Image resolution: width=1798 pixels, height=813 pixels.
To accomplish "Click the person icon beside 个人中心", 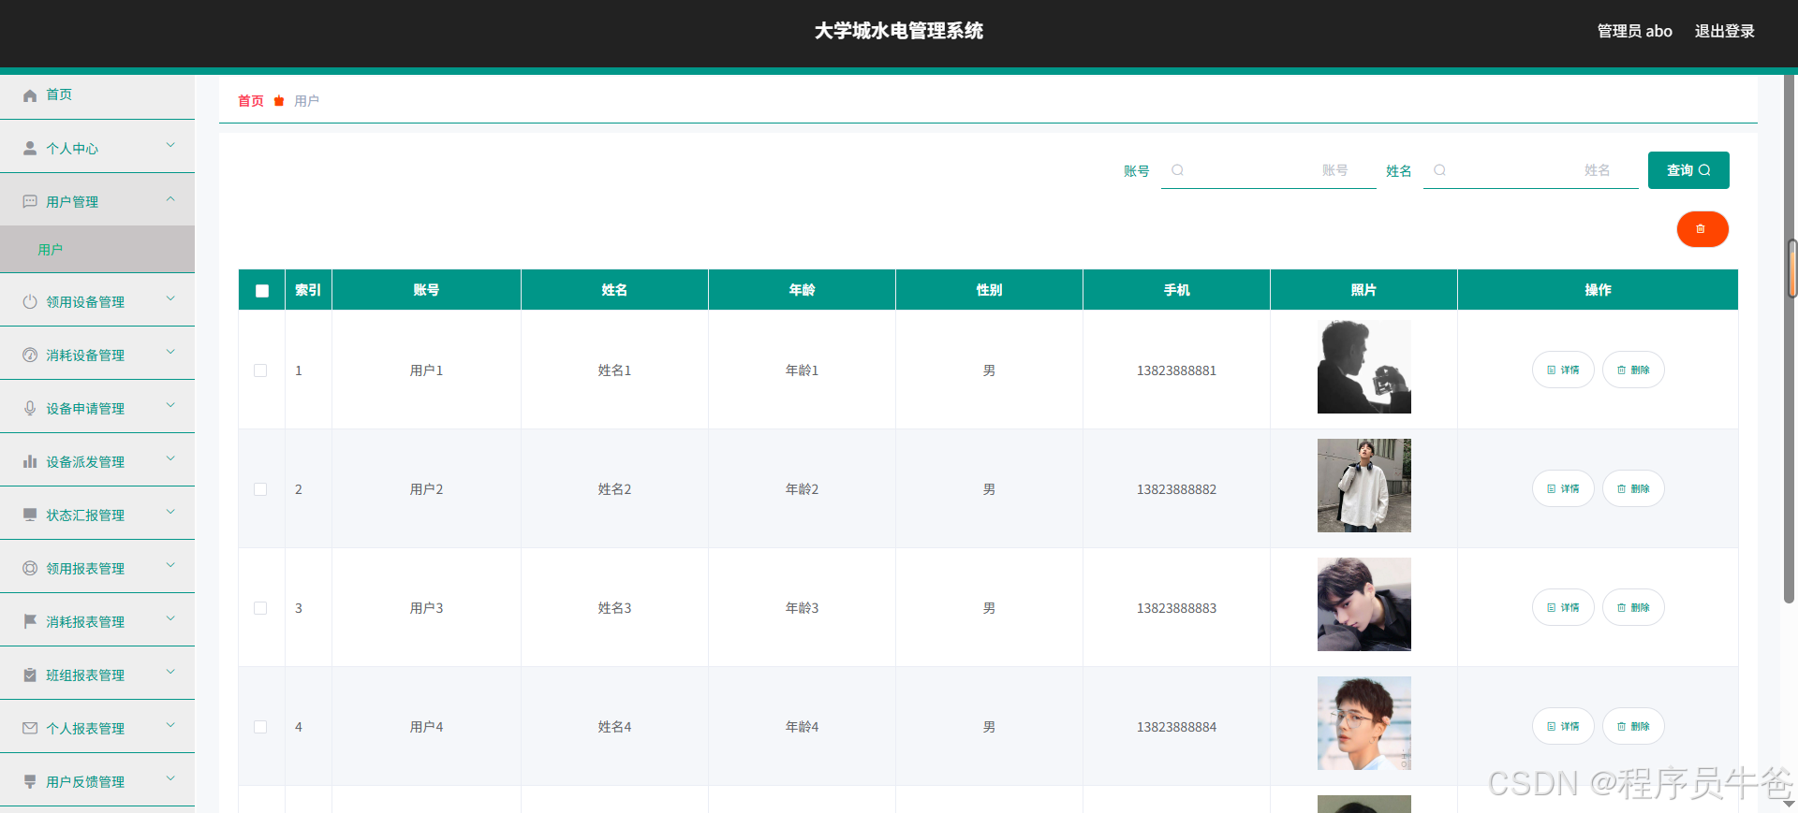I will (x=30, y=149).
